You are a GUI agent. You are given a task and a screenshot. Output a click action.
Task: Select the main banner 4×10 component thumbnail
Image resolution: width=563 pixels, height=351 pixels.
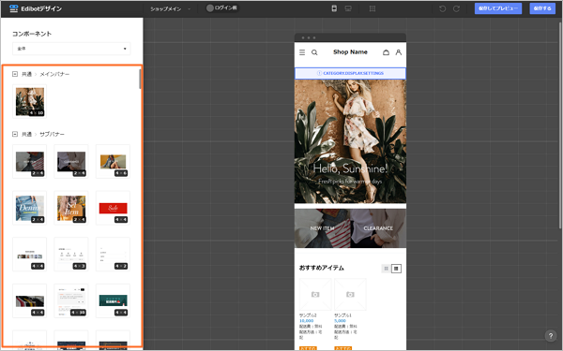pos(29,101)
